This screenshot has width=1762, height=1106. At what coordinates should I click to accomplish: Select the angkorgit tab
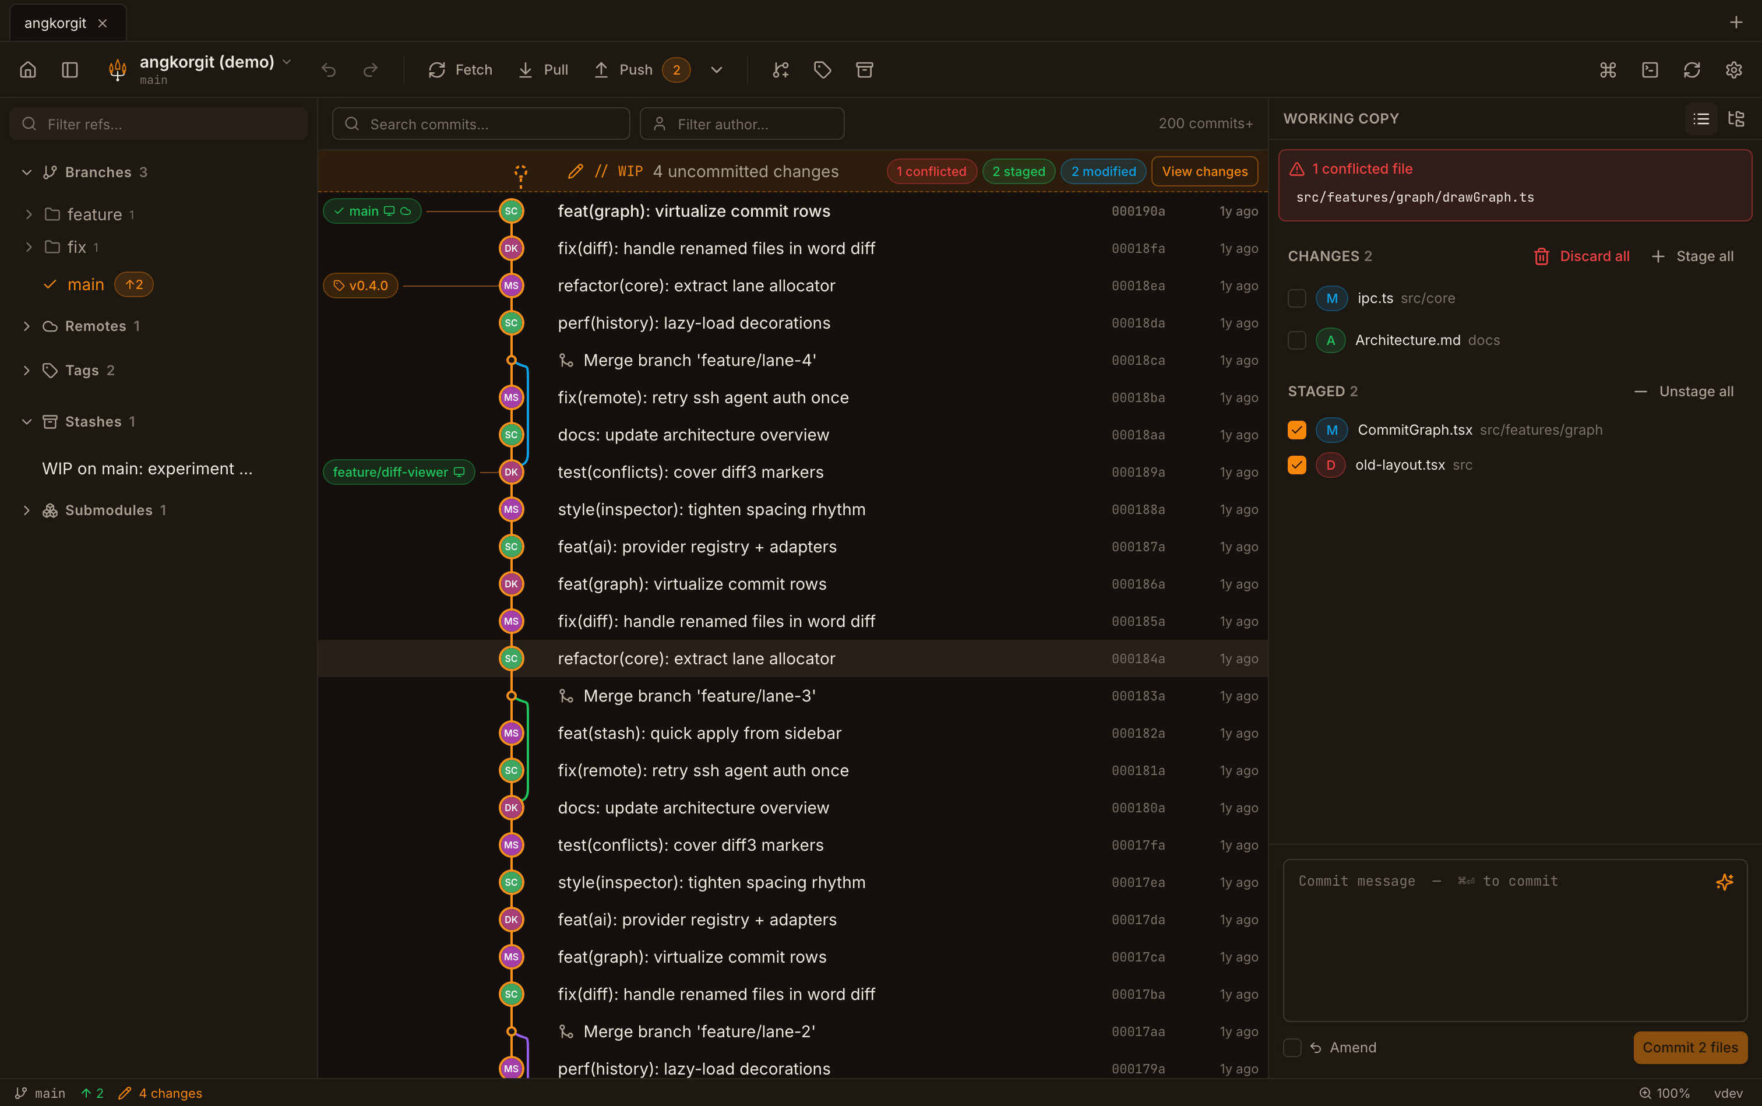tap(68, 23)
